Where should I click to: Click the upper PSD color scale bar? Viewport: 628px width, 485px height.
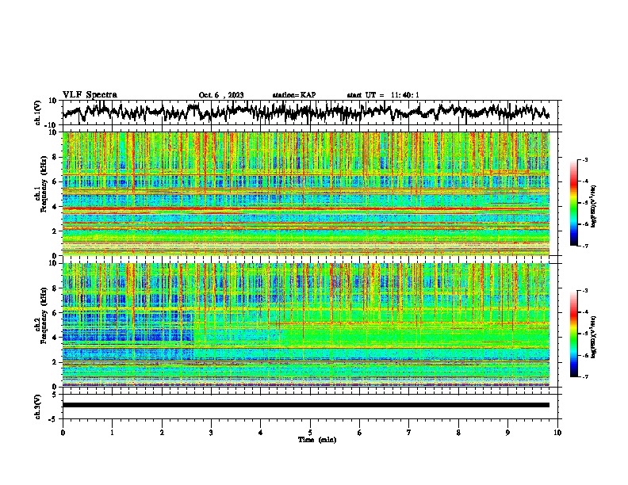[573, 203]
